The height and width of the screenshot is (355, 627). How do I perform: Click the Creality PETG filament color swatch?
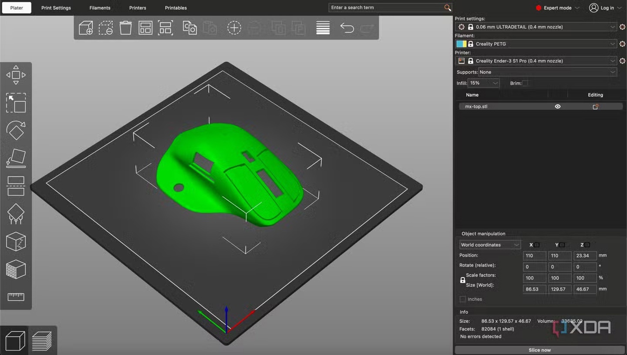[461, 44]
